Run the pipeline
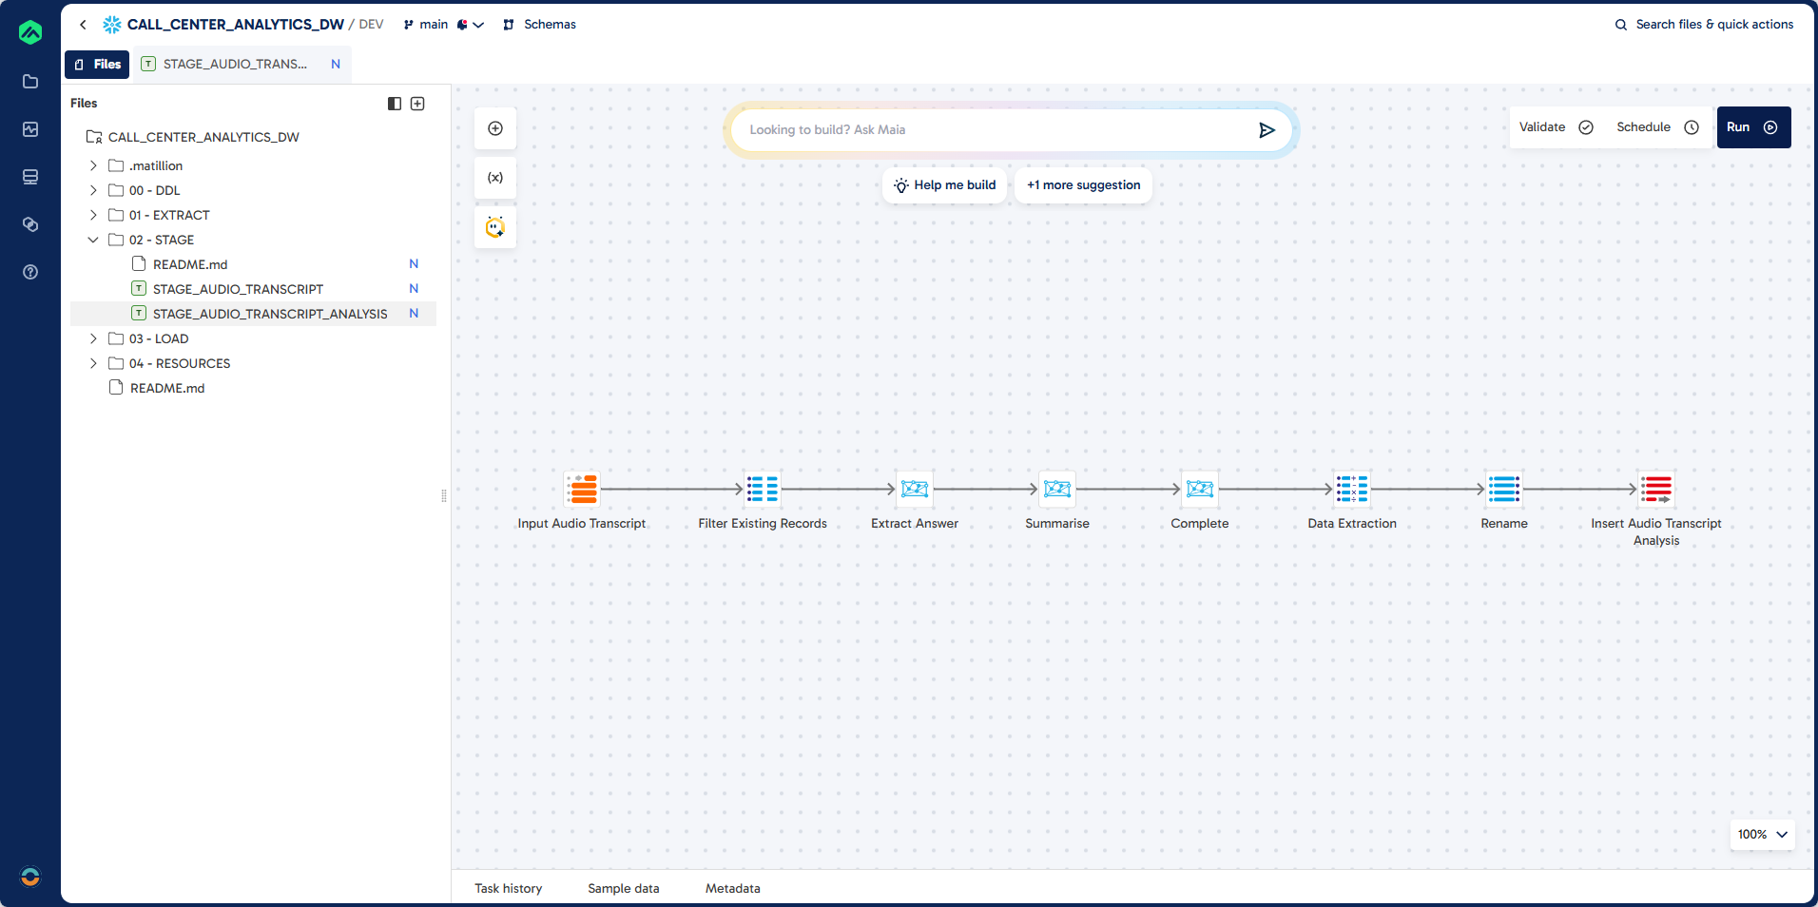 (x=1752, y=126)
